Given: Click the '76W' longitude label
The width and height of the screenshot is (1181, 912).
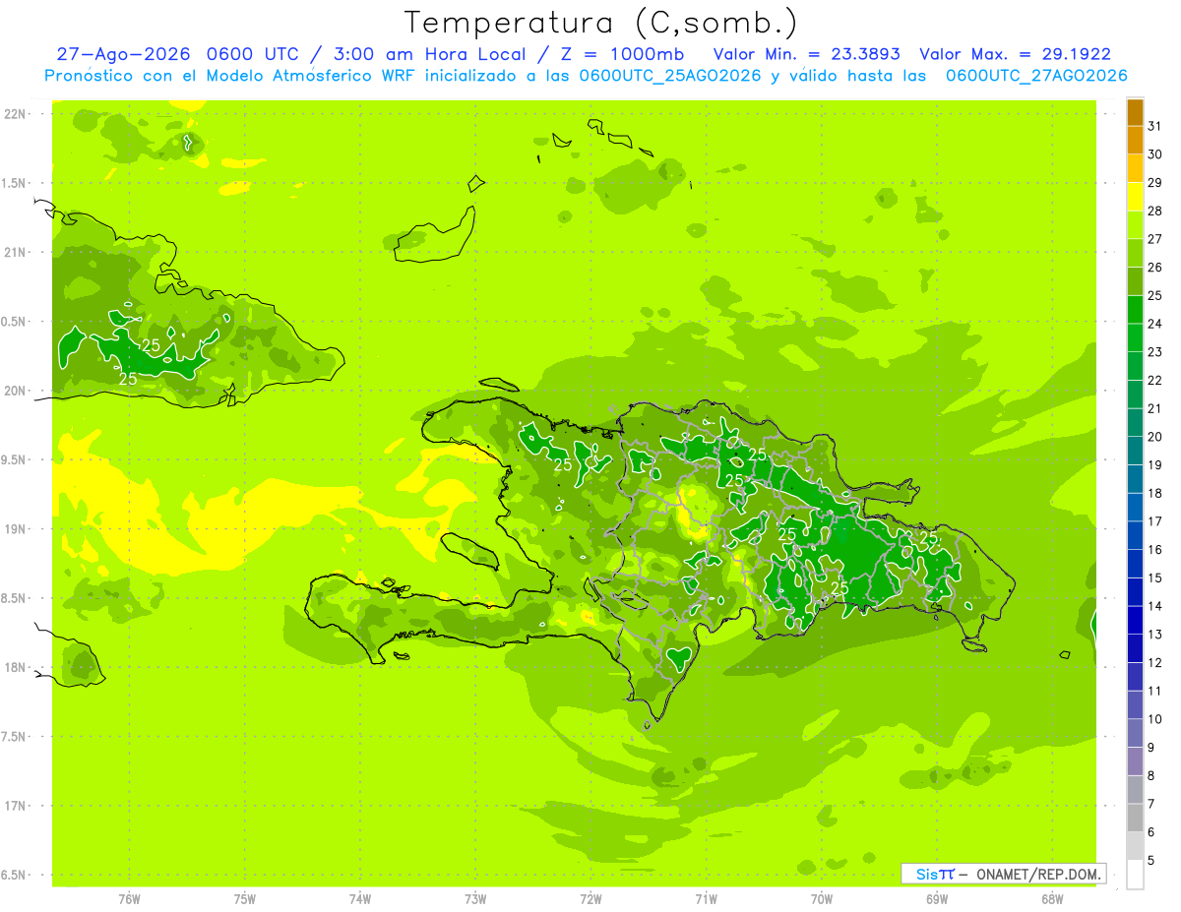Looking at the screenshot, I should pos(129,898).
